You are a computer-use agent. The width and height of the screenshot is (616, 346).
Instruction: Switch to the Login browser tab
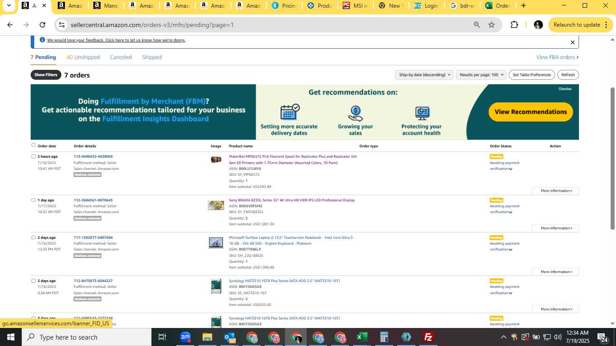(x=426, y=6)
